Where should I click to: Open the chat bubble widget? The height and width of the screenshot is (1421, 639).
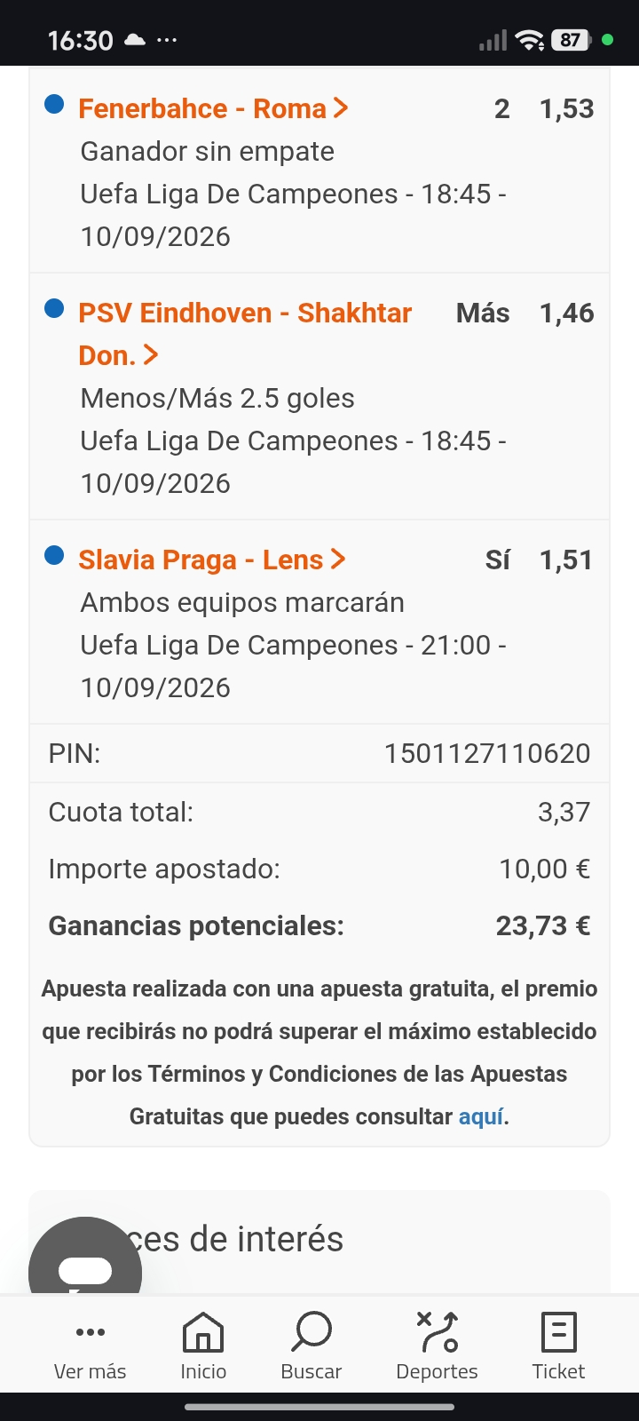pos(85,1259)
